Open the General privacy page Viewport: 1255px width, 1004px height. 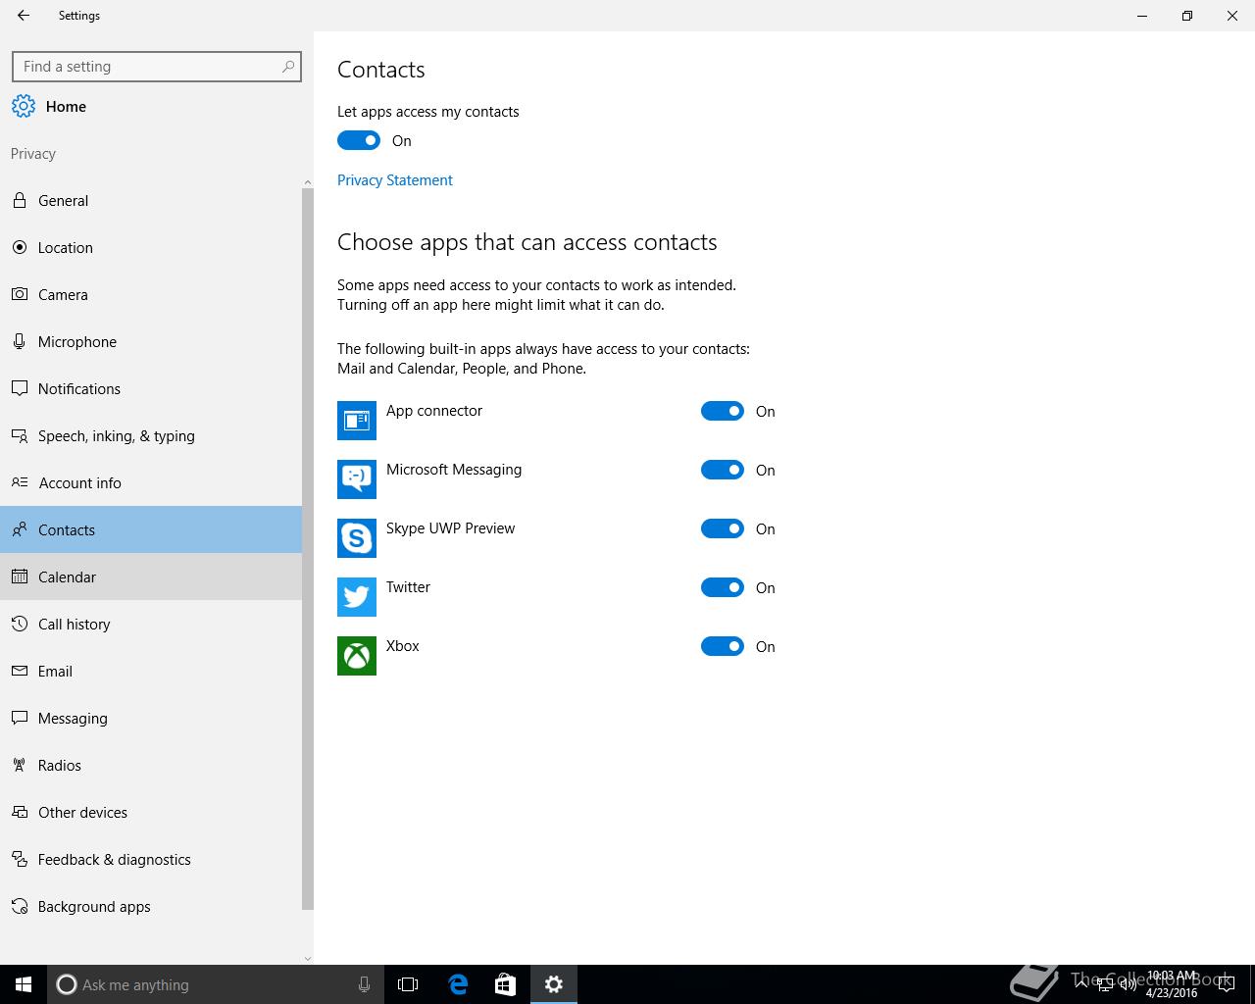(x=151, y=200)
